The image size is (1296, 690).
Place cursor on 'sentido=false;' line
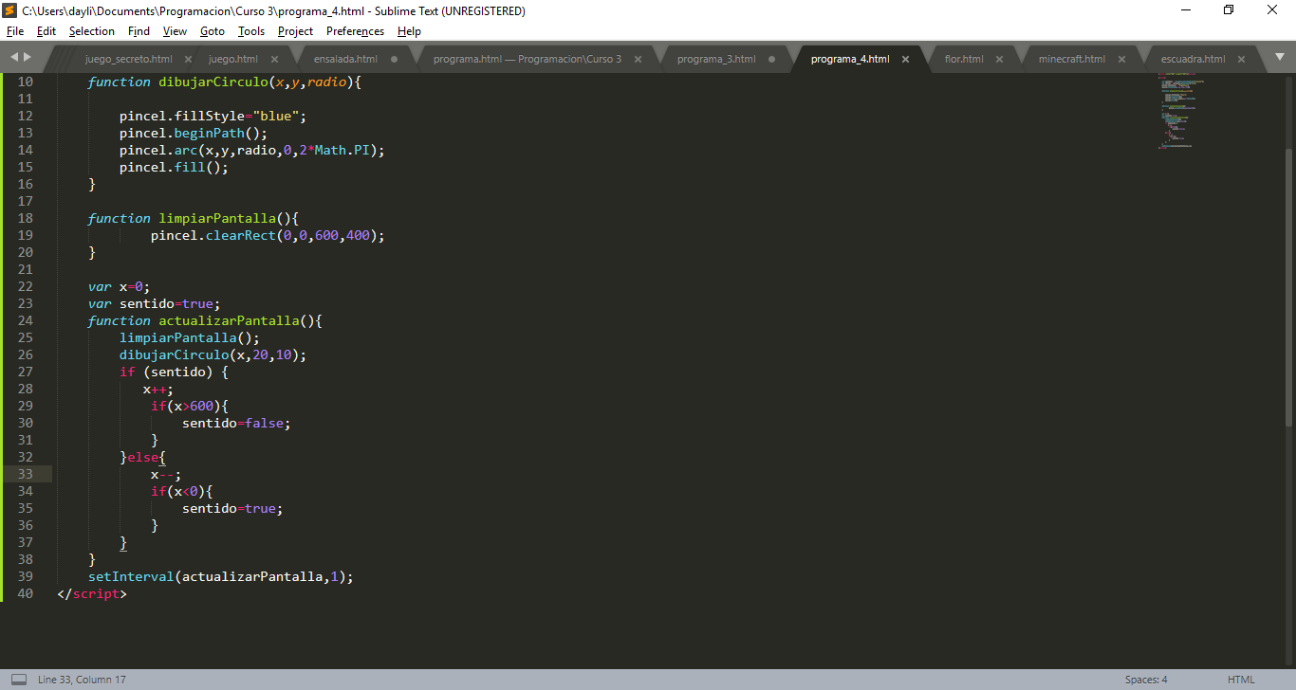(x=236, y=423)
